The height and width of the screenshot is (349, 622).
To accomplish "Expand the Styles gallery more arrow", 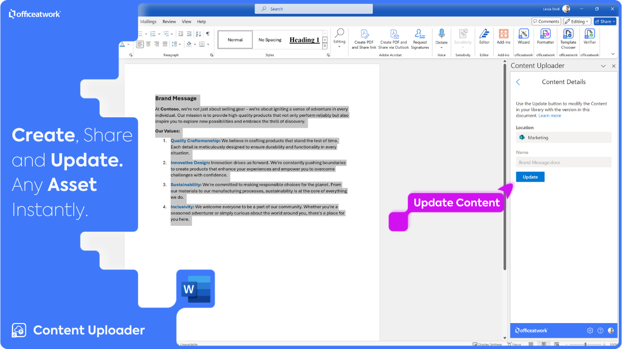I will 325,46.
